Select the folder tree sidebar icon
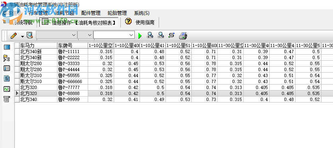 pyautogui.click(x=7, y=58)
